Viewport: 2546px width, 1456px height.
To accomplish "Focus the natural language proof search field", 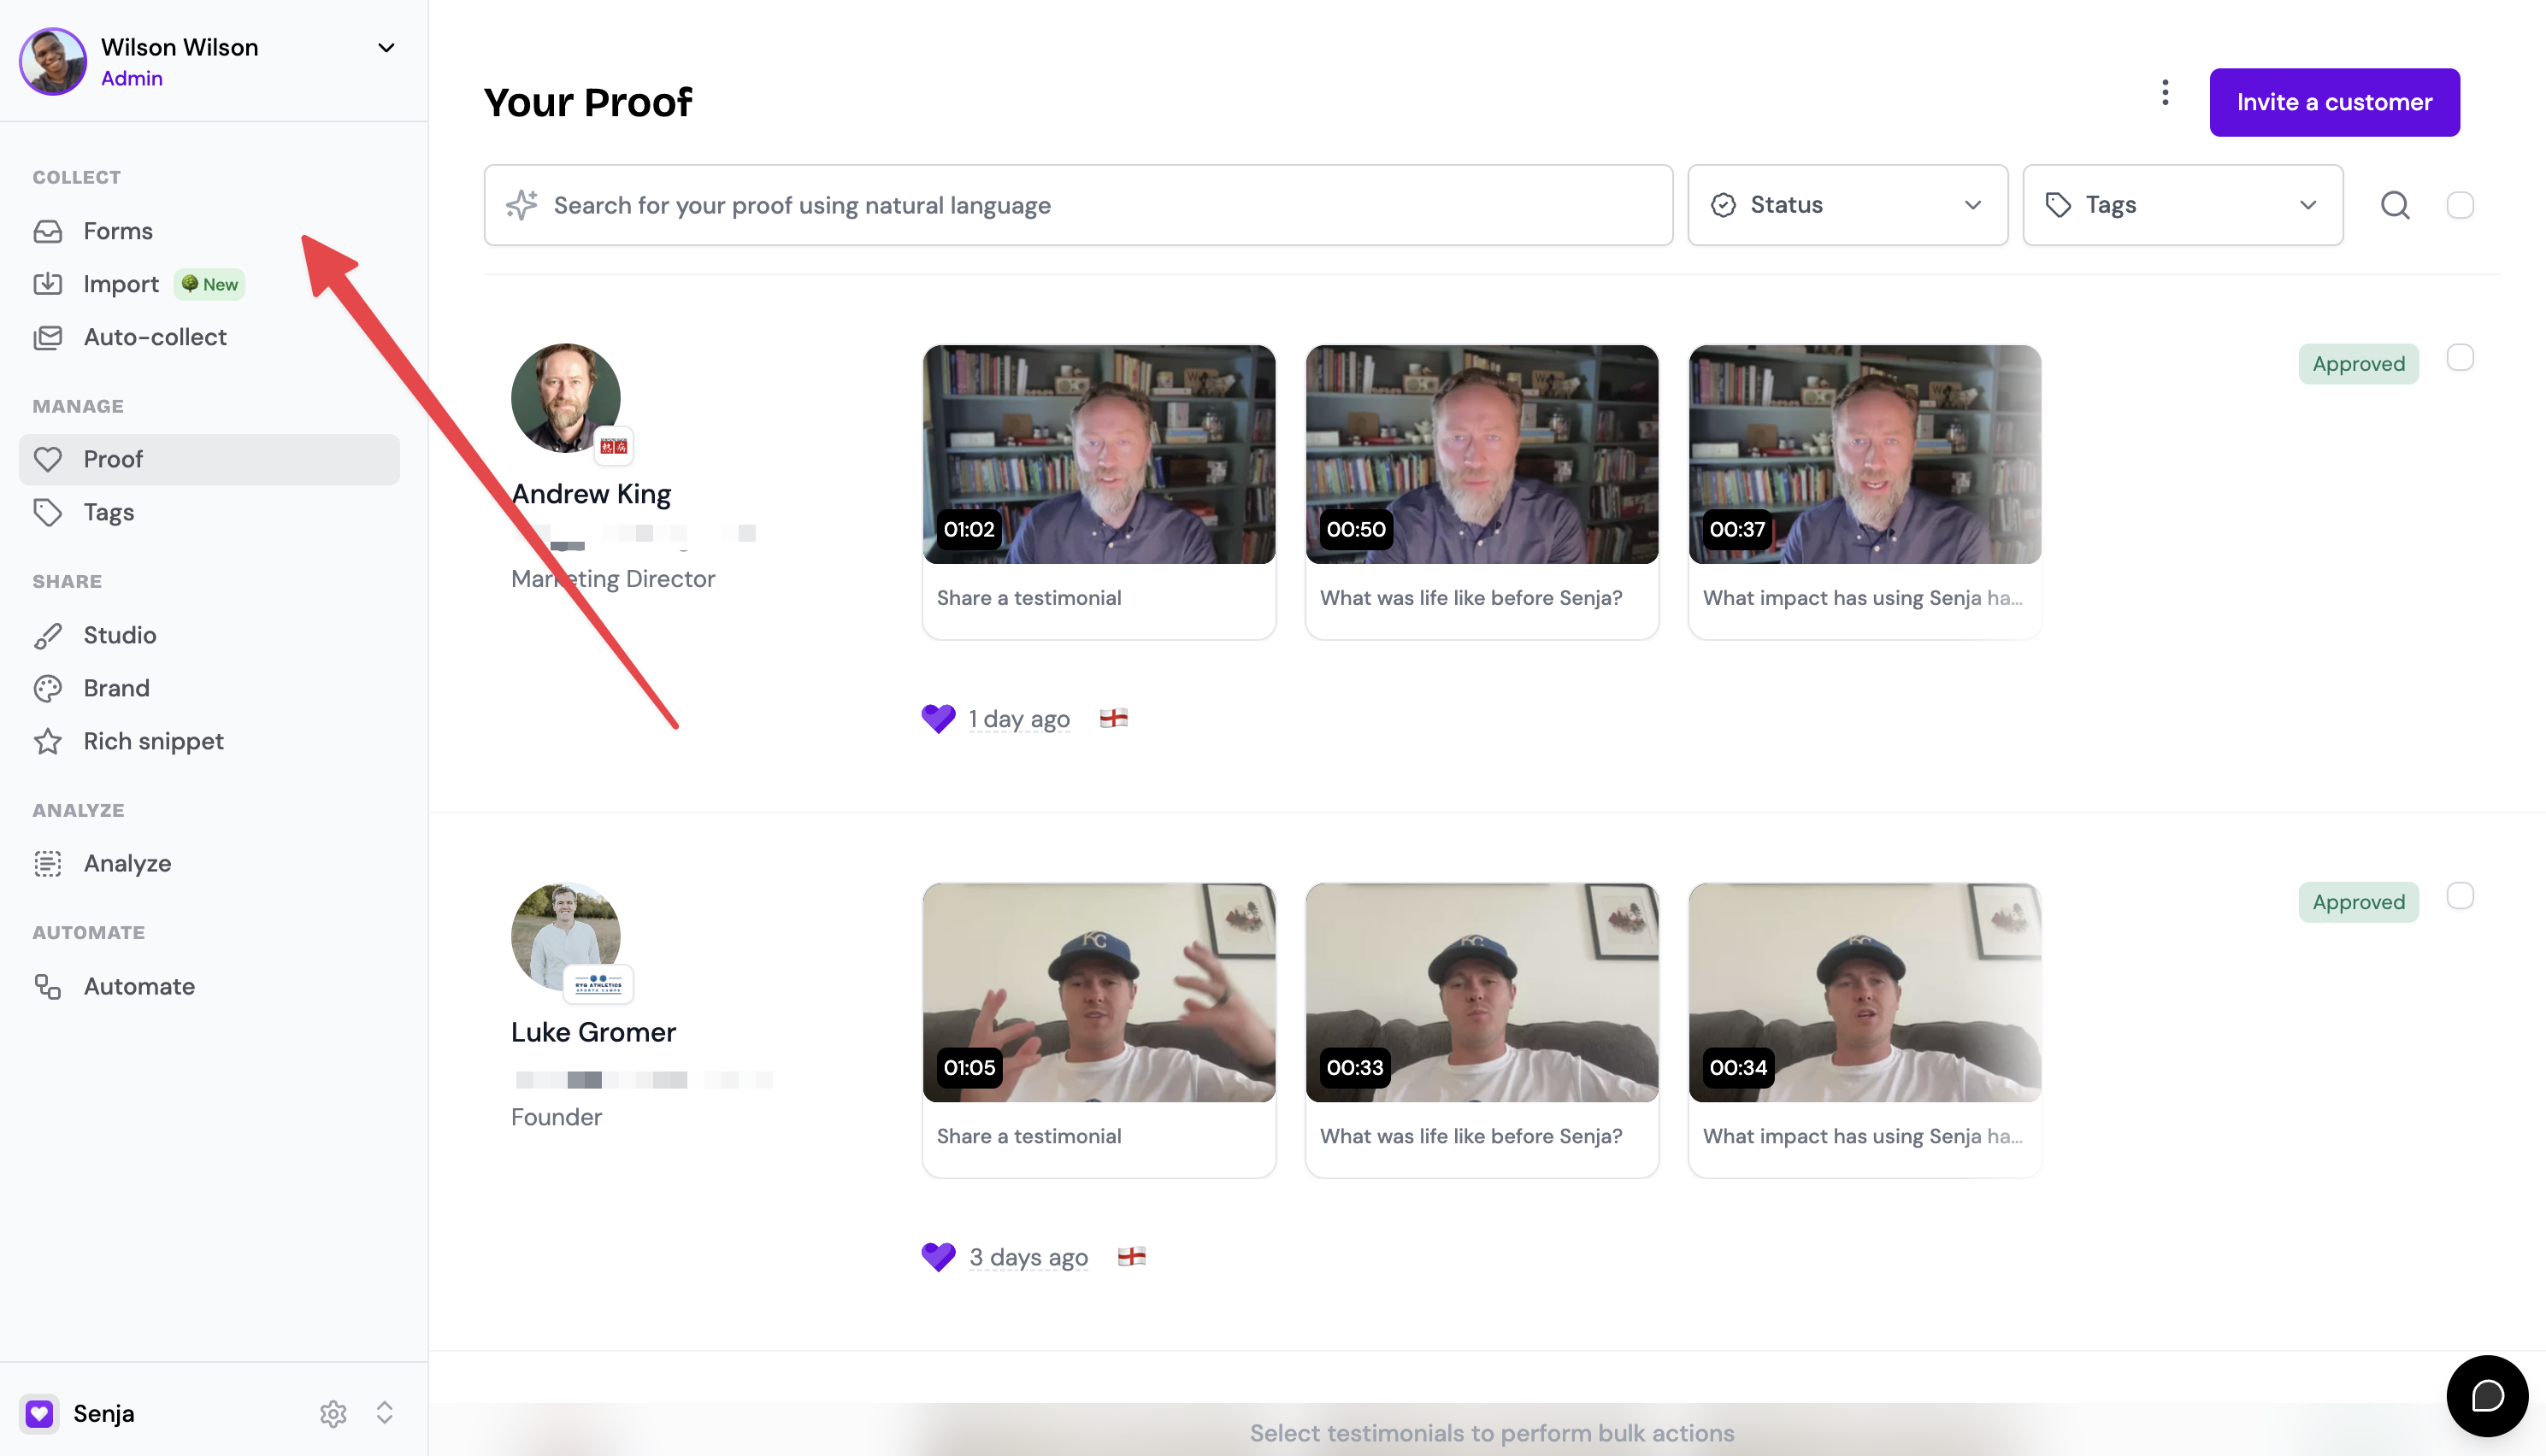I will (1077, 205).
